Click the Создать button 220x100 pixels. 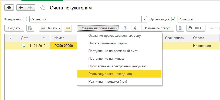click(x=14, y=28)
